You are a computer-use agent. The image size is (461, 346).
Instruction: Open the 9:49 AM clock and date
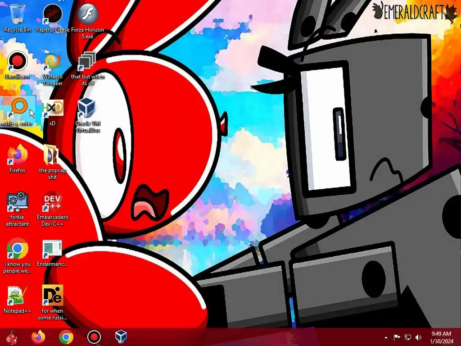[441, 337]
